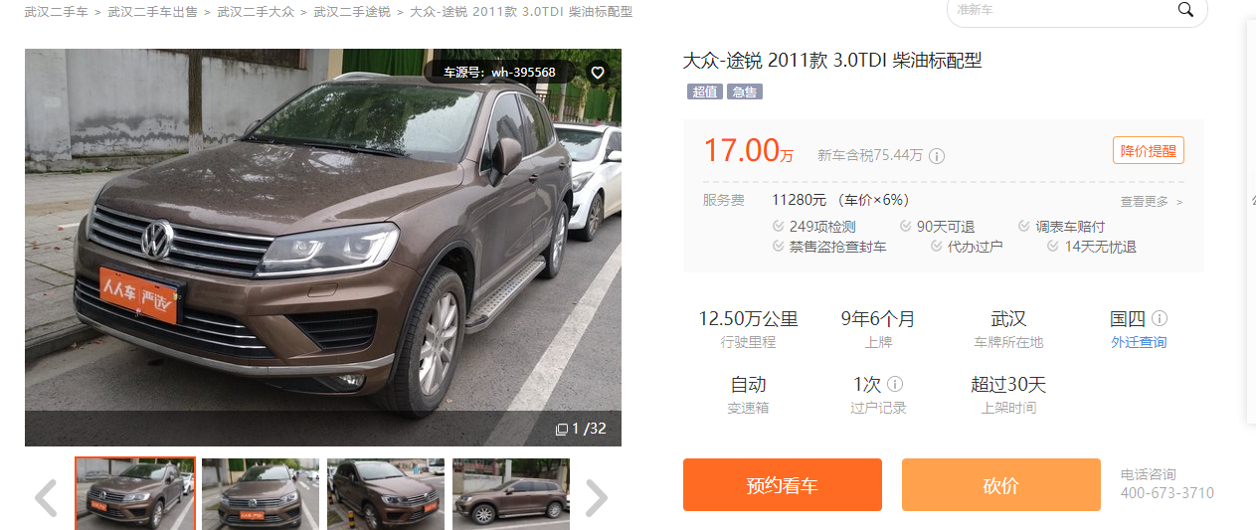Go to 武汉二手途锐 breadcrumb
The image size is (1256, 530).
[x=352, y=12]
